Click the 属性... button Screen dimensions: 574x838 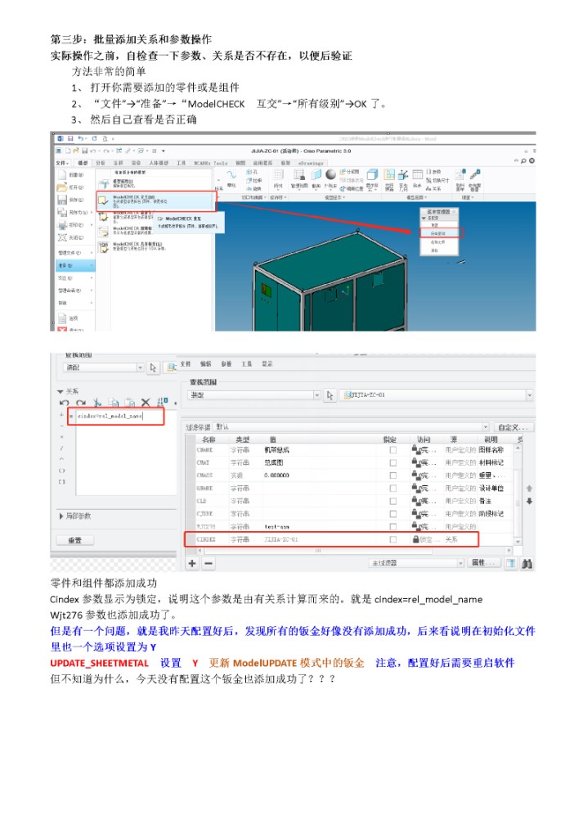pyautogui.click(x=484, y=563)
